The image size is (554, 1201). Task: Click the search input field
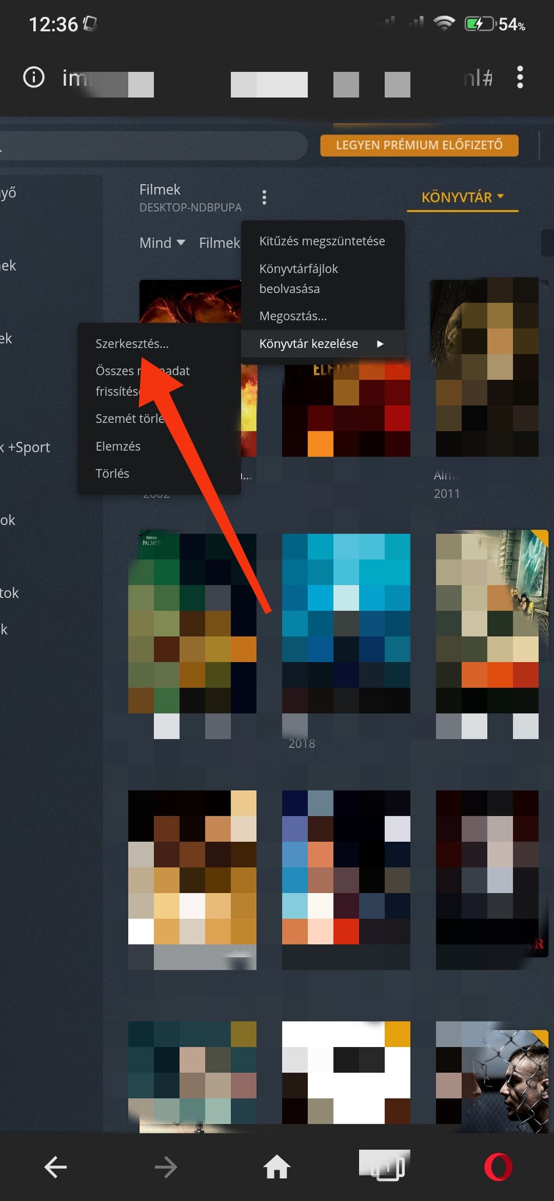point(153,145)
